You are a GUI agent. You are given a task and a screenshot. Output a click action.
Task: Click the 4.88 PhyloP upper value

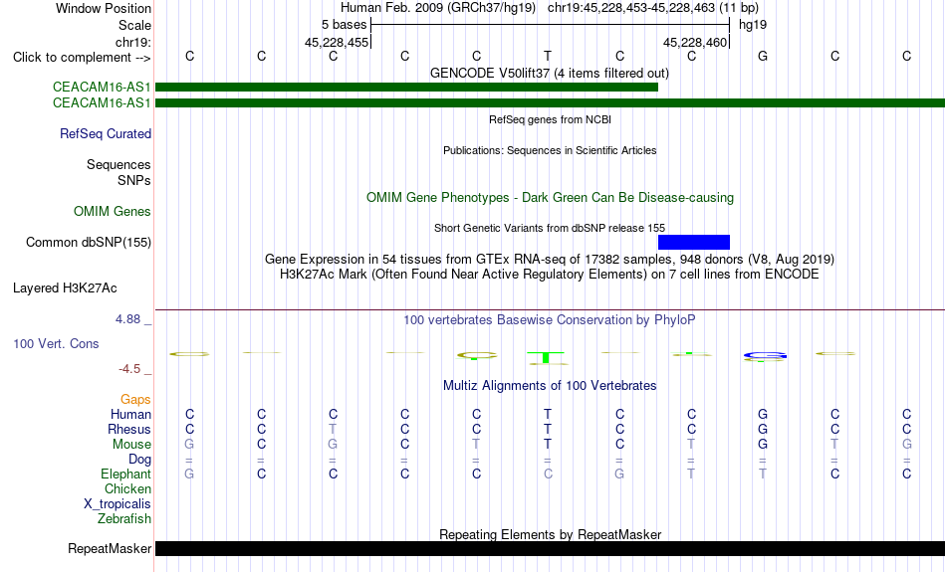pyautogui.click(x=127, y=319)
